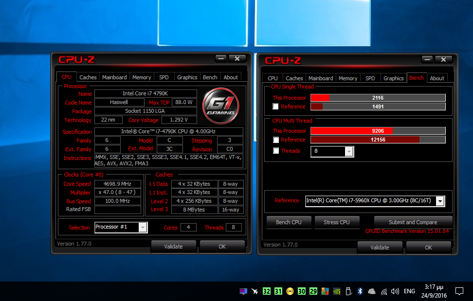Click Multi Thread Reference bar 12156
This screenshot has width=473, height=301.
378,140
